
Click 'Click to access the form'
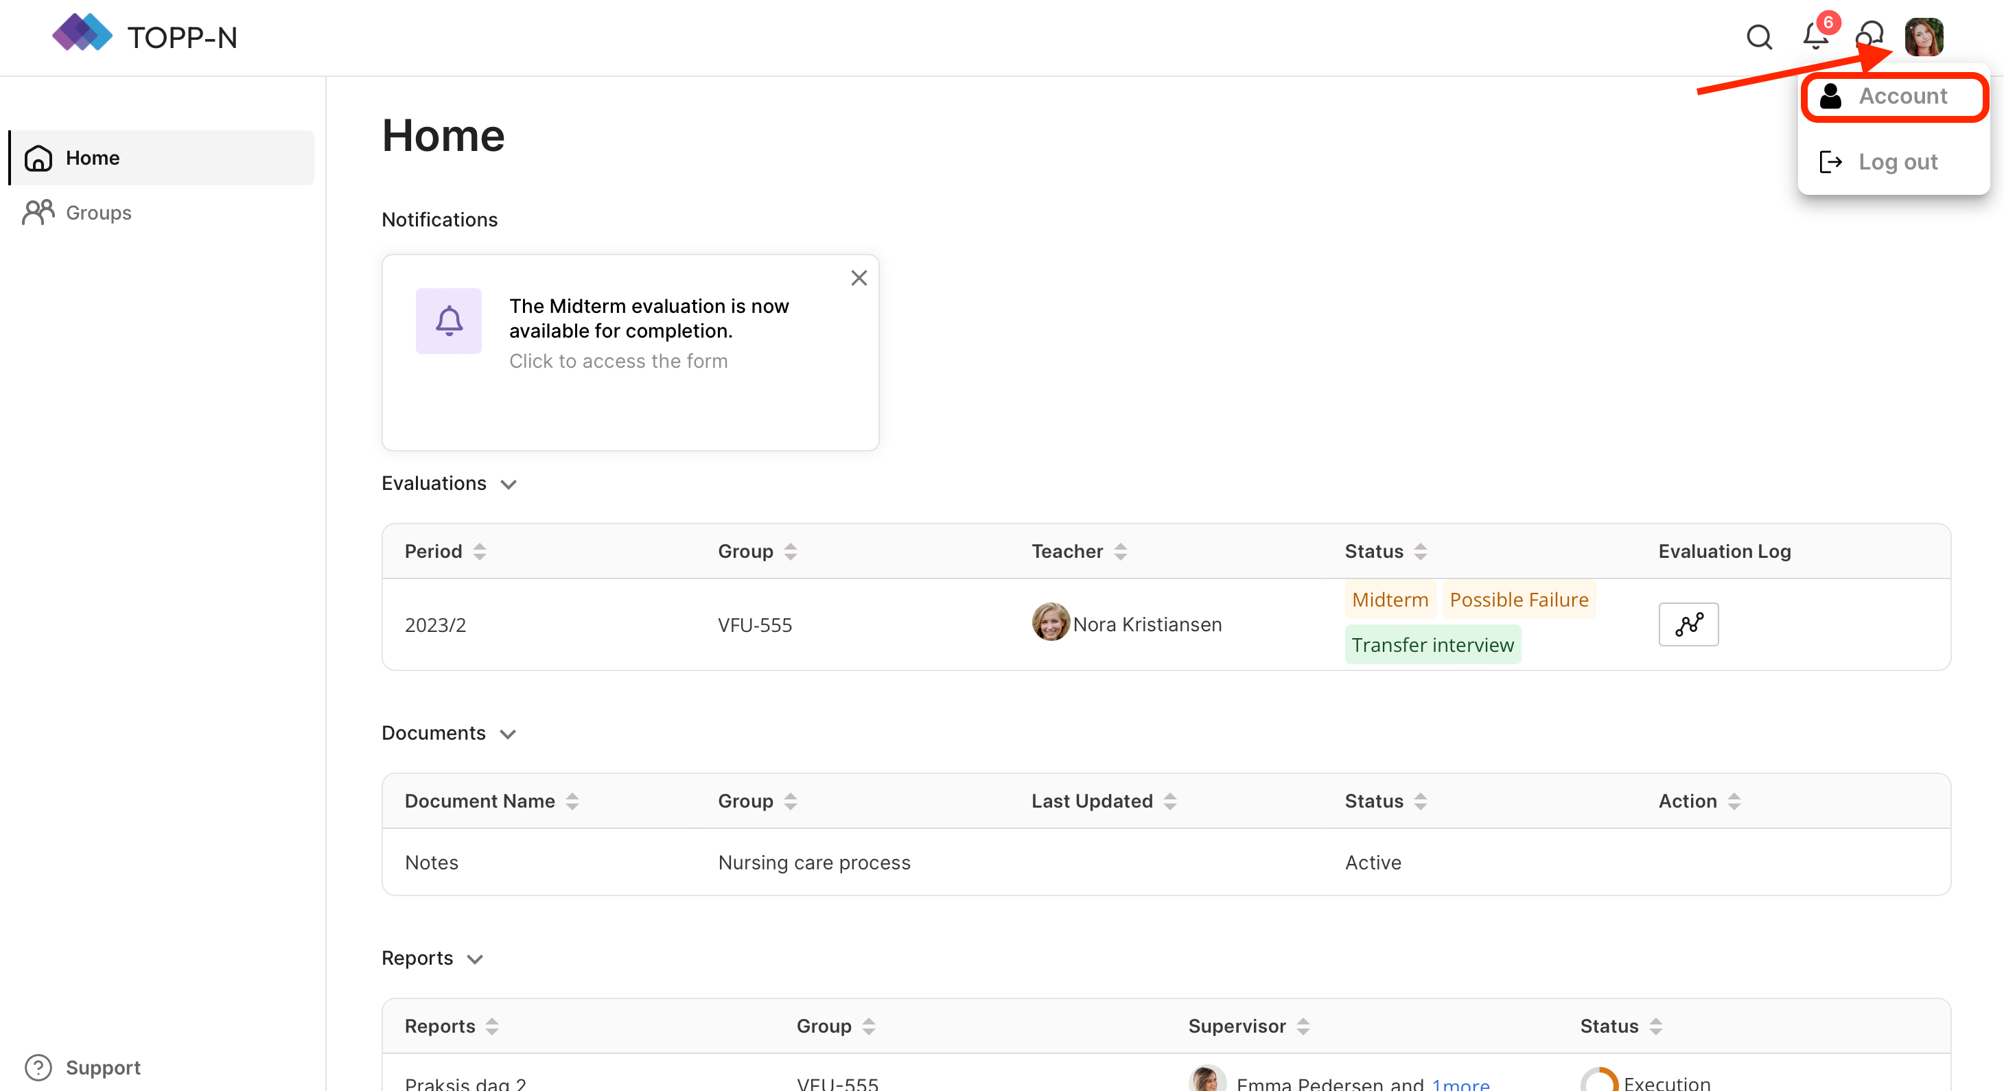[x=618, y=361]
